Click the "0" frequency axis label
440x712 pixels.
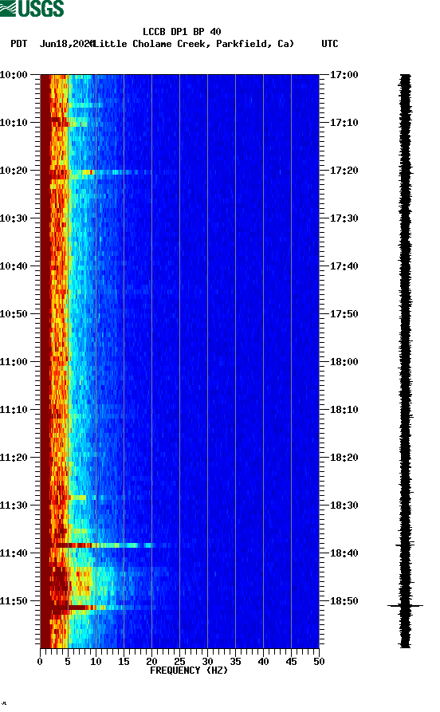pos(40,662)
